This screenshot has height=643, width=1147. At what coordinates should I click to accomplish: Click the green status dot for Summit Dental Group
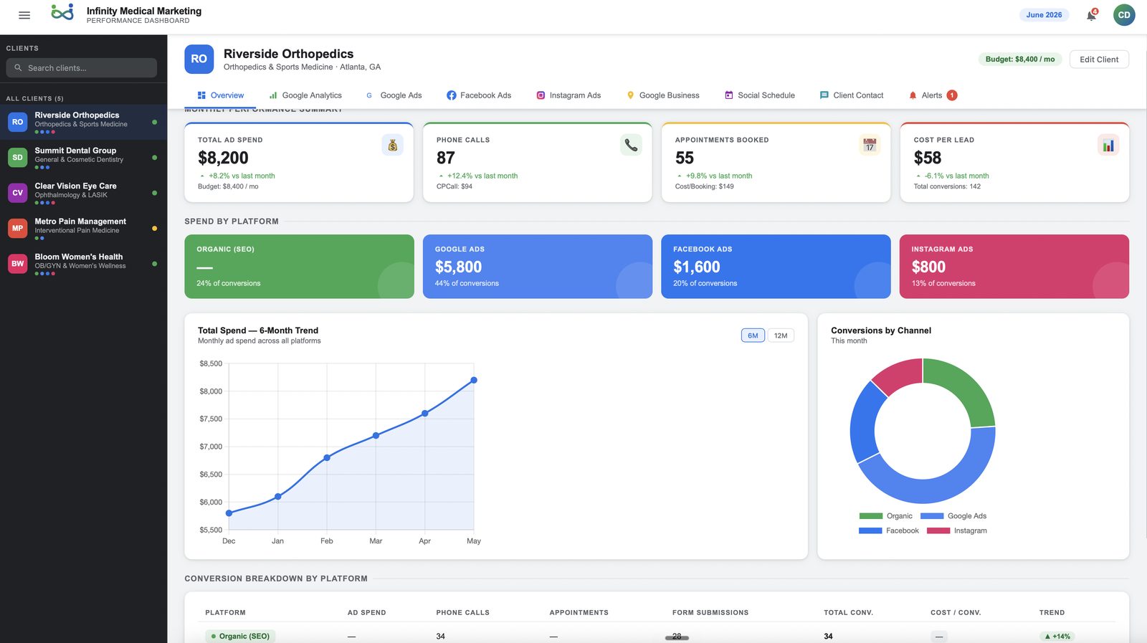[155, 158]
